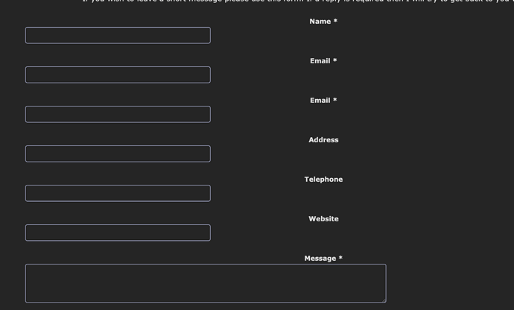Click the required asterisk beside Name
The image size is (514, 310).
pyautogui.click(x=335, y=22)
